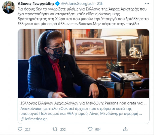Open the reply comment icon

[x=20, y=129]
